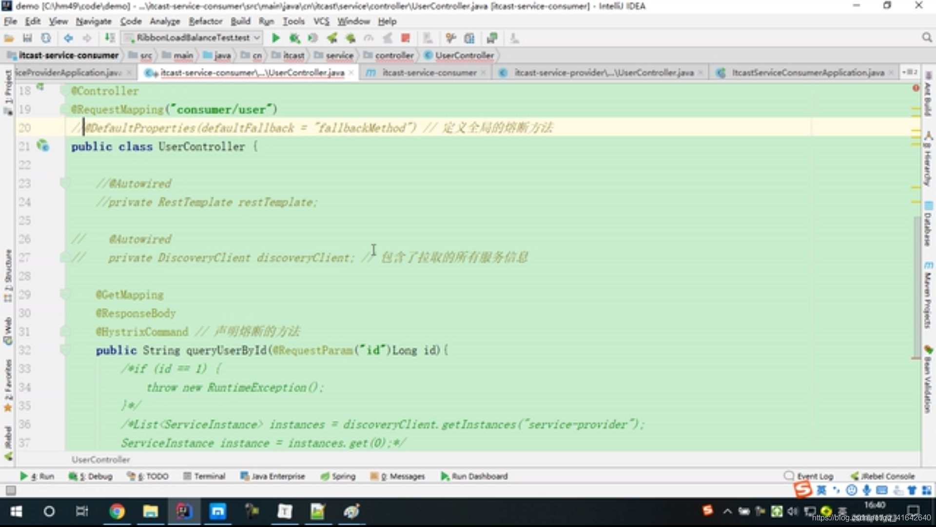Open the File menu
Screen dimensions: 936x527
coord(11,21)
